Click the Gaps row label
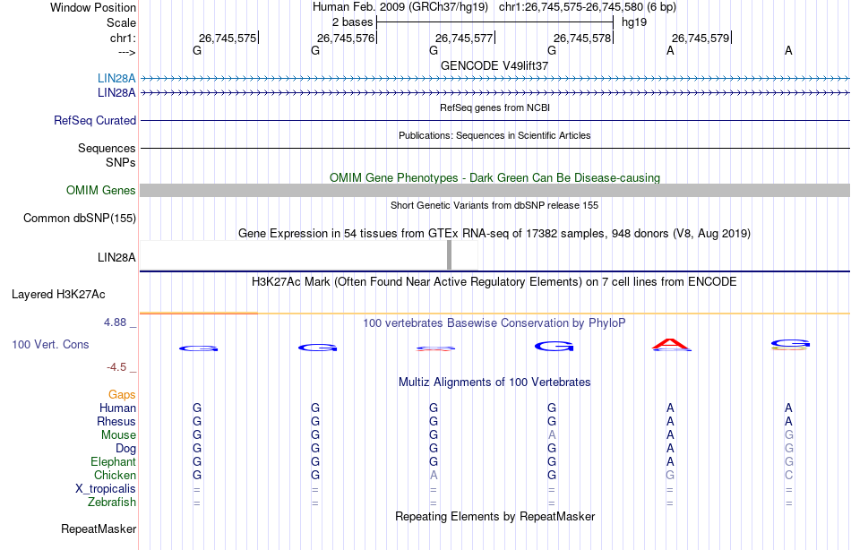 click(x=122, y=395)
